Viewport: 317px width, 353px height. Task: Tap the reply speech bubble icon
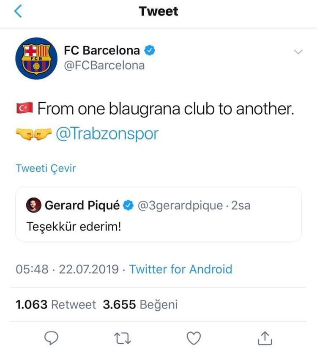(x=51, y=337)
